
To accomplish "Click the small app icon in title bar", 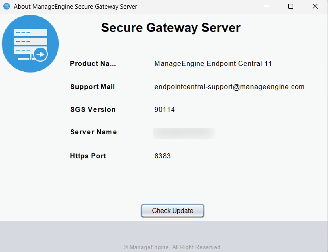I will (x=7, y=6).
